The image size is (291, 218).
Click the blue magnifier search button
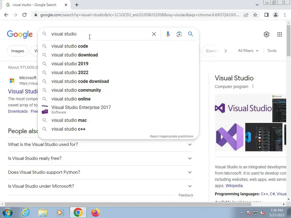click(190, 34)
